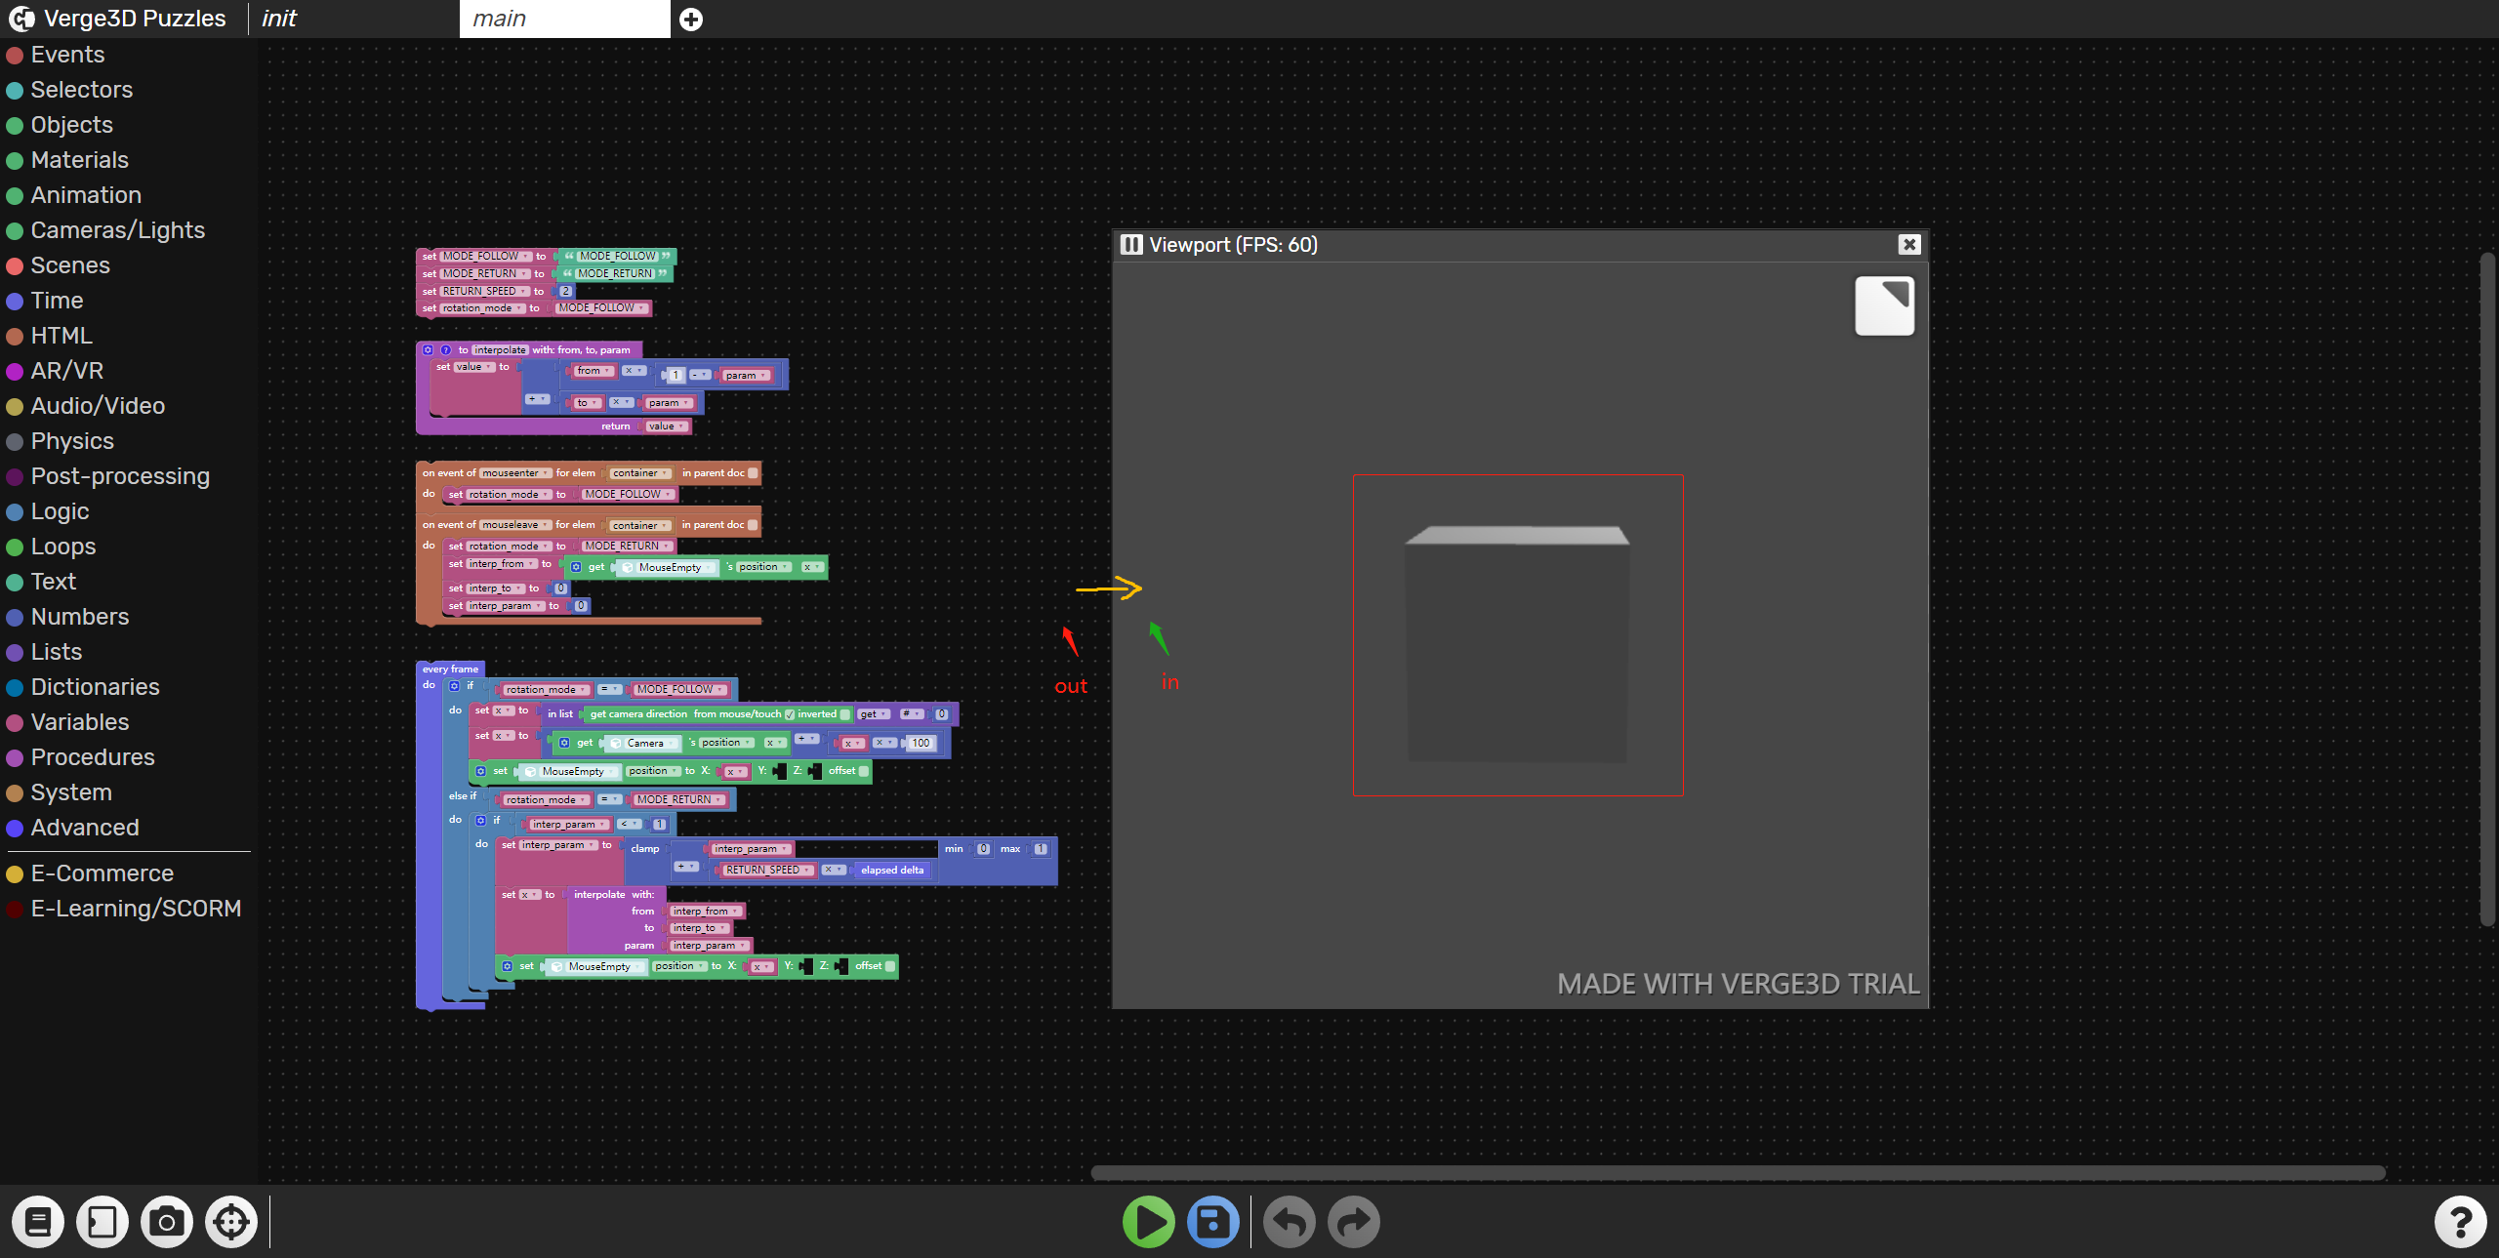The height and width of the screenshot is (1258, 2499).
Task: Run the app with Play button
Action: point(1148,1222)
